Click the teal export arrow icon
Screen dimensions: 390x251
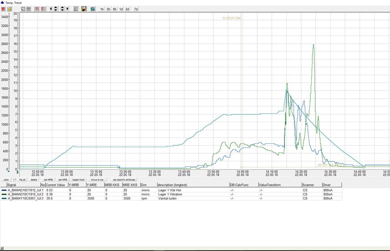[x=93, y=9]
